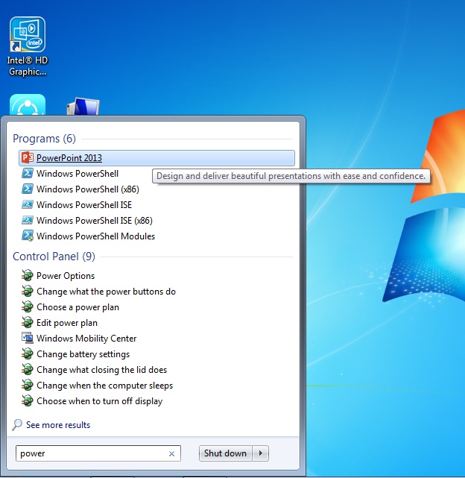Open 'Windows Mobility Center' result
The image size is (465, 478).
pyautogui.click(x=86, y=339)
